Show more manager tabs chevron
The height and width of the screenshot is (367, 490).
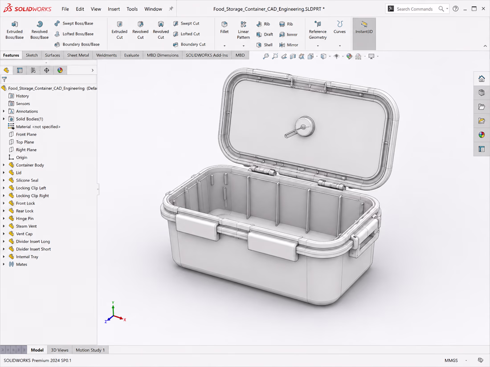93,70
